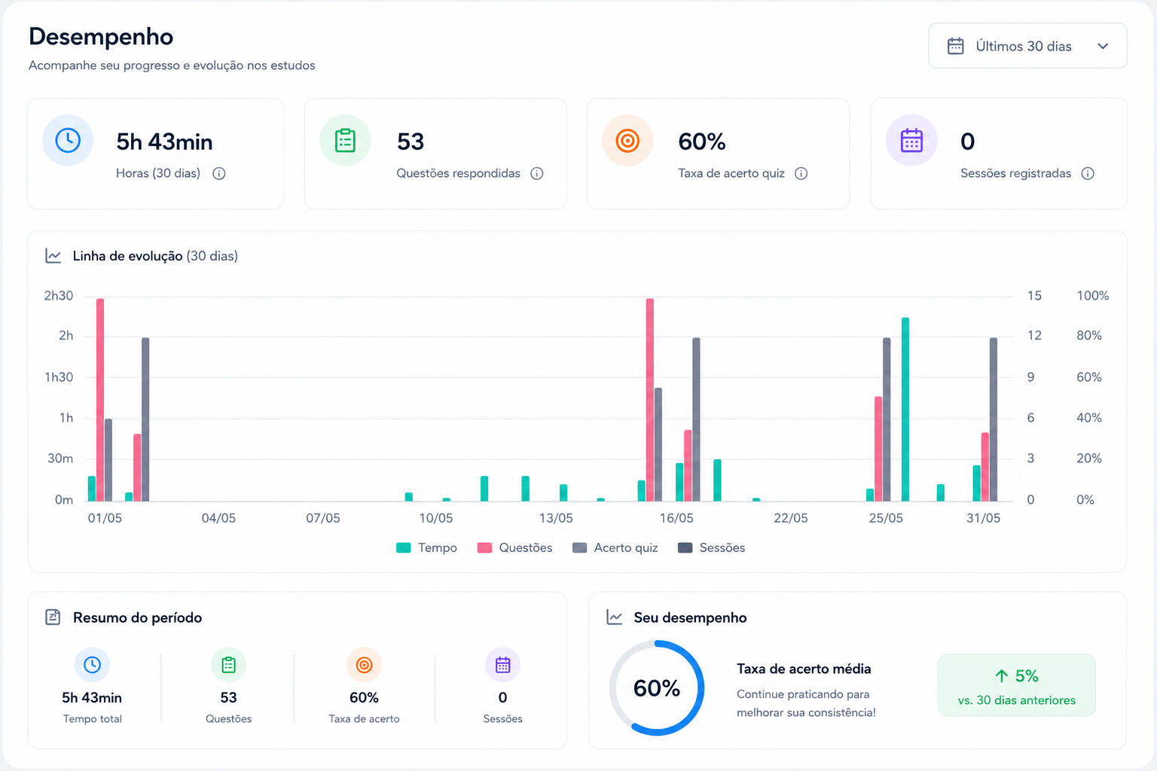Click the tallest teal Tempo bar after 25/05
1157x771 pixels.
(x=905, y=410)
